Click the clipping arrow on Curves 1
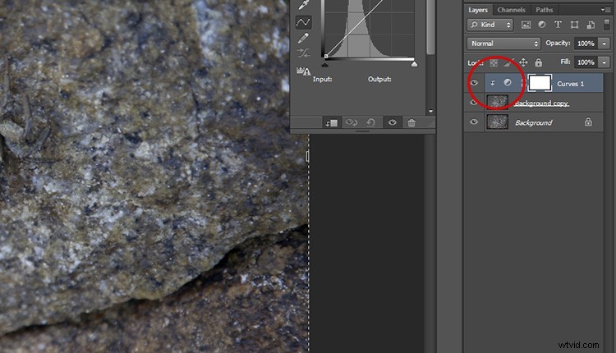The width and height of the screenshot is (616, 353). [492, 83]
